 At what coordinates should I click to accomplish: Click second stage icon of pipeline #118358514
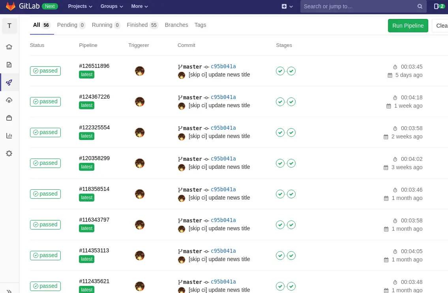(291, 194)
